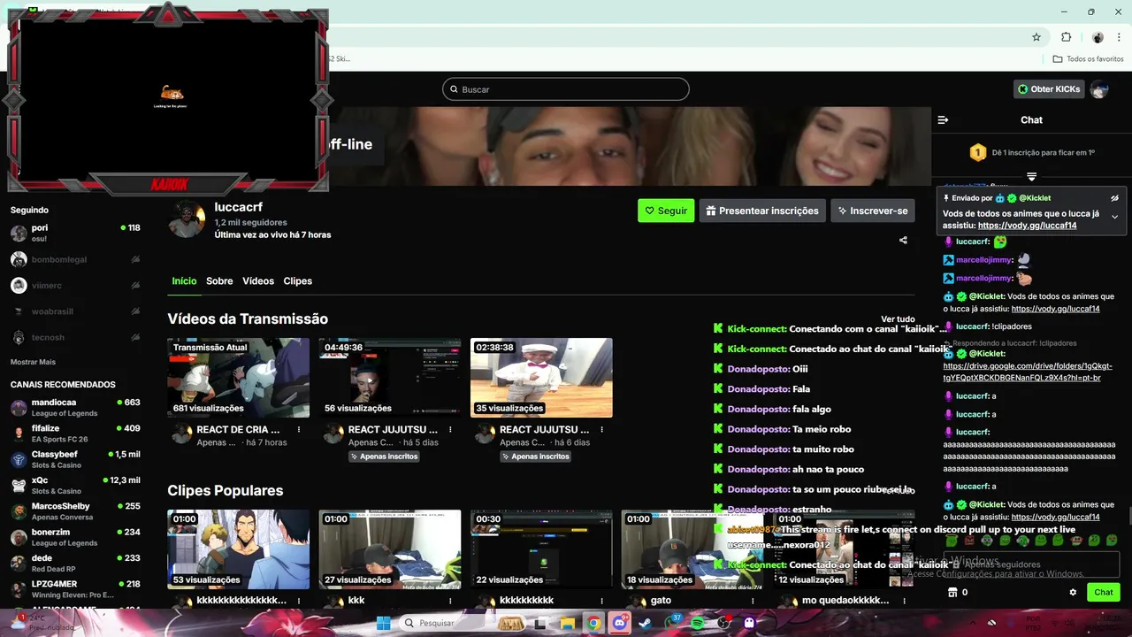Screen dimensions: 1132x637
Task: Open the clip with 22 visualizações
Action: (x=541, y=549)
